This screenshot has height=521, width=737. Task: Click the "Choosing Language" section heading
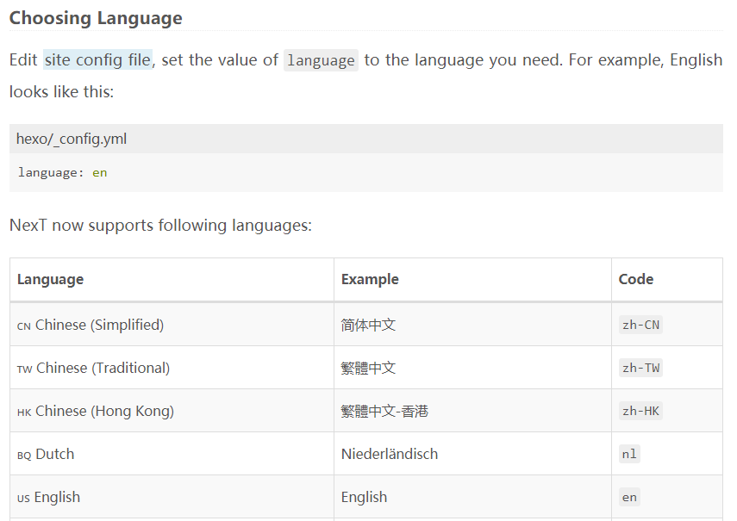[x=96, y=18]
